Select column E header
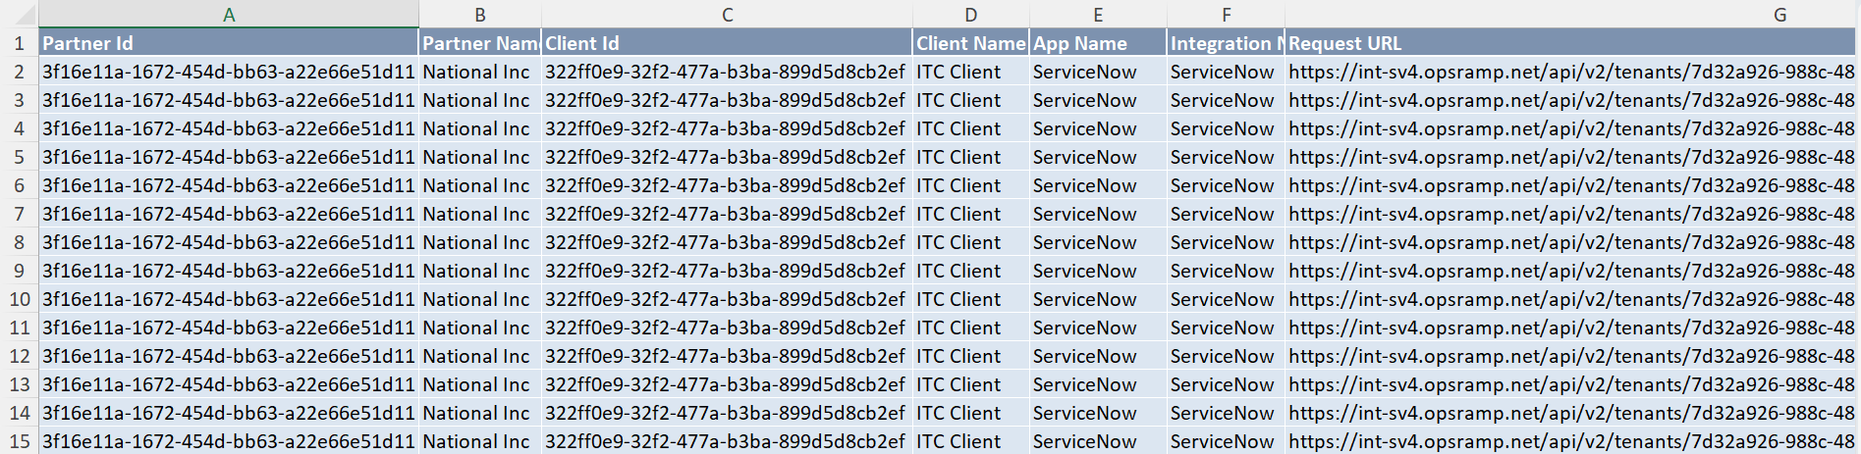Viewport: 1861px width, 454px height. coord(1098,15)
